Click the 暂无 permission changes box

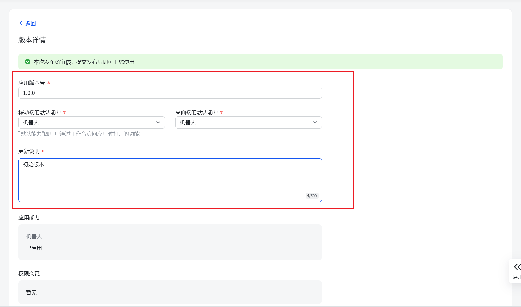(170, 292)
